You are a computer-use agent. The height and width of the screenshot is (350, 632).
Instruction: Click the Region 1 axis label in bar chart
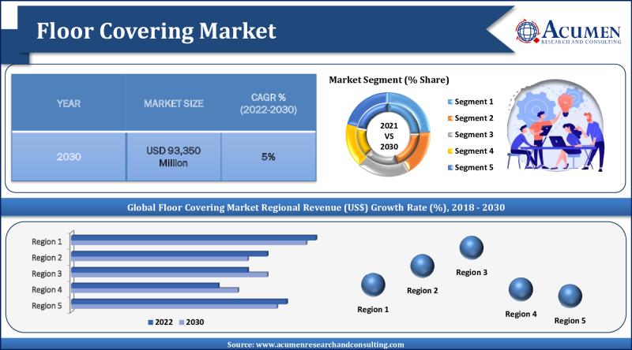click(47, 240)
